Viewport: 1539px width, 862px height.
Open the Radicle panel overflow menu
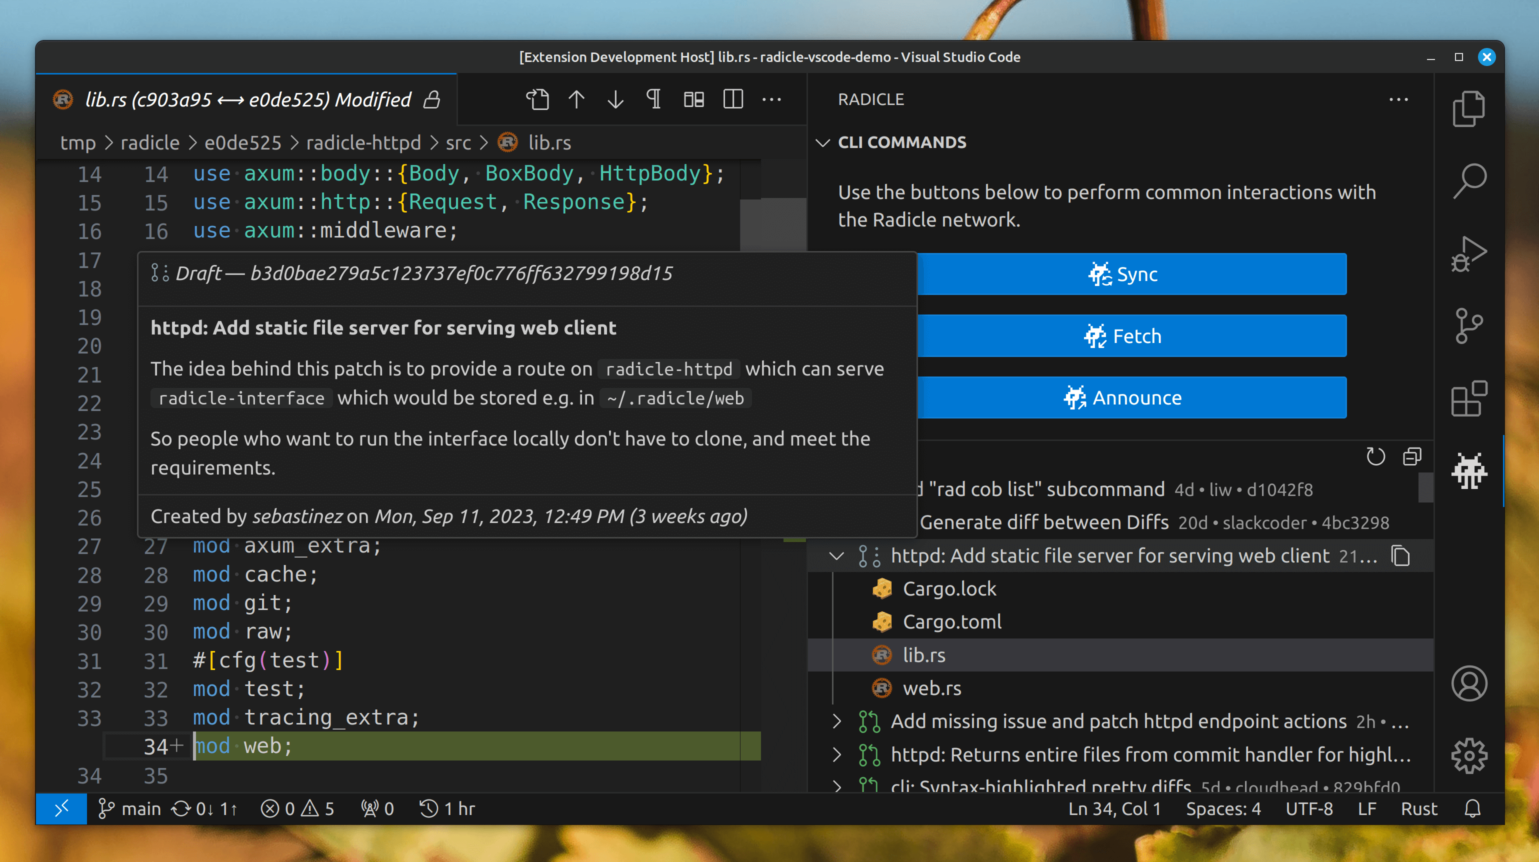(1400, 98)
